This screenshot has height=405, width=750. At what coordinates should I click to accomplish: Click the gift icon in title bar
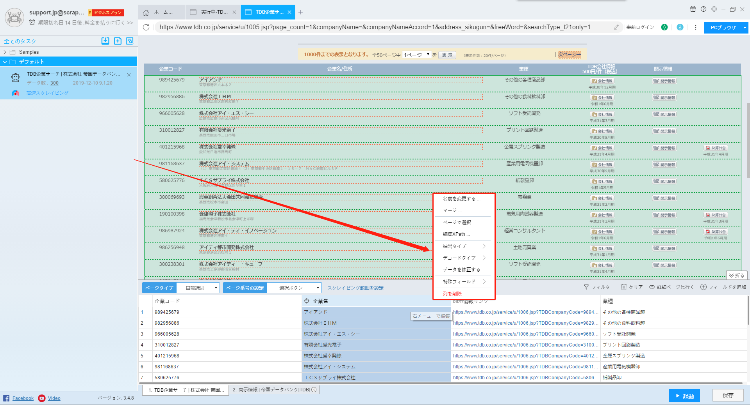pos(693,9)
